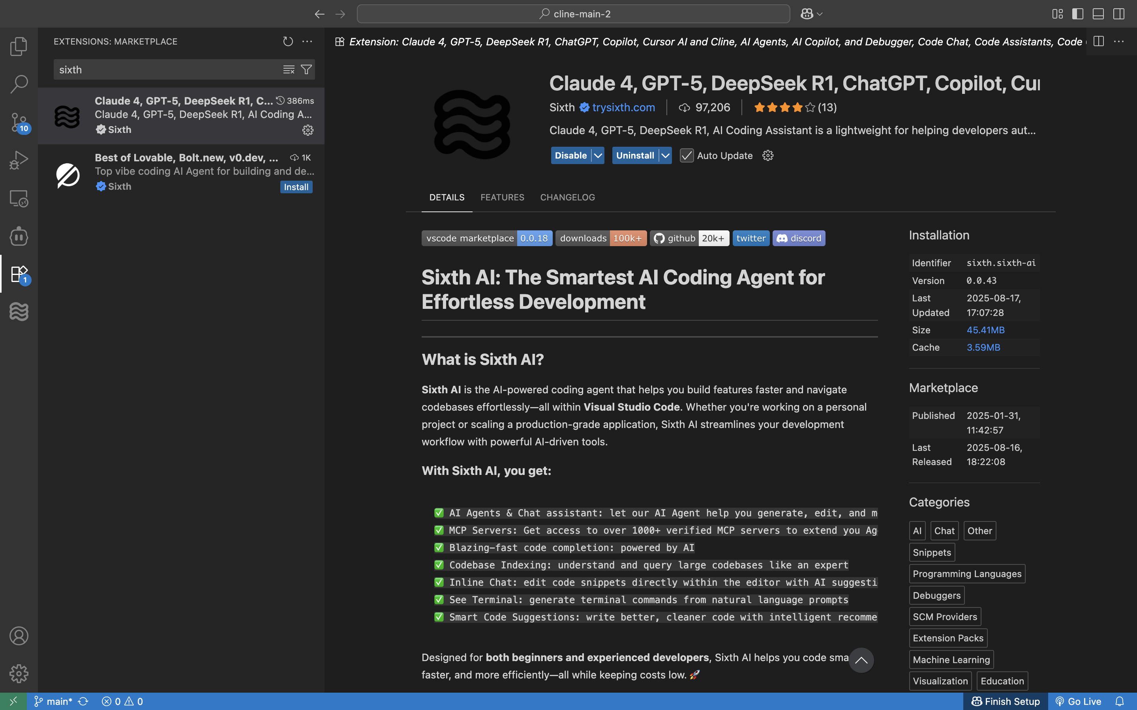Open the Manage gear in activity bar
The height and width of the screenshot is (710, 1137).
pyautogui.click(x=19, y=673)
